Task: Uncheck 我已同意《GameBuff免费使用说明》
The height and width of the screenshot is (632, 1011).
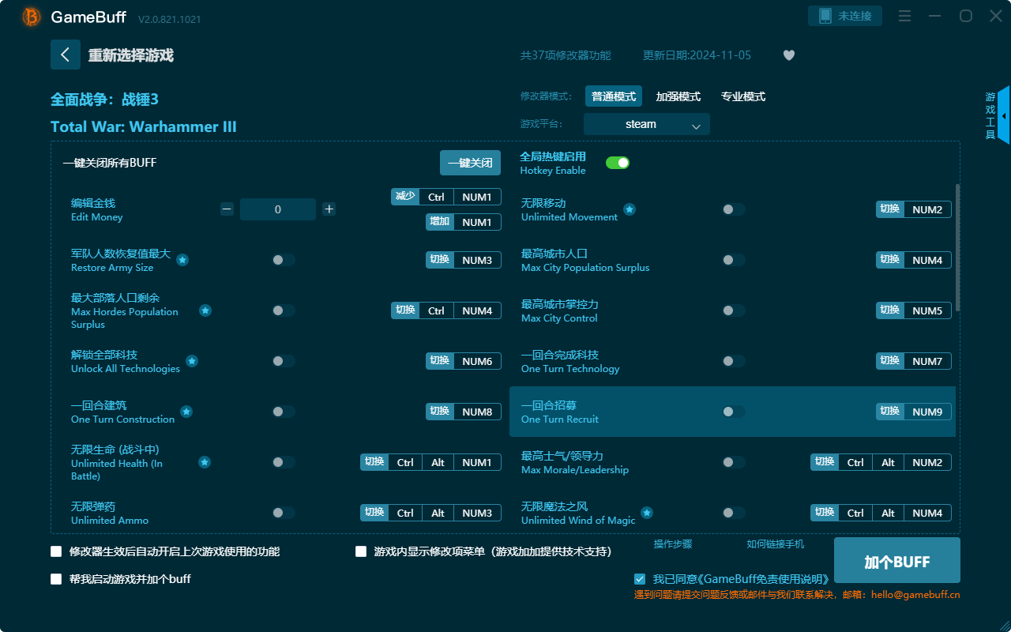Action: pos(640,578)
